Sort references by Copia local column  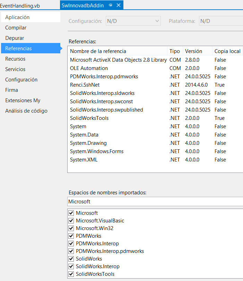227,51
